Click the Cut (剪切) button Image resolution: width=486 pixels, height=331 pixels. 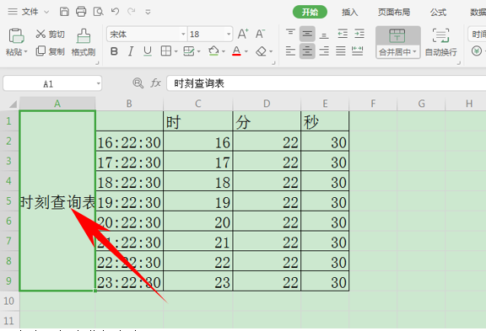(50, 34)
